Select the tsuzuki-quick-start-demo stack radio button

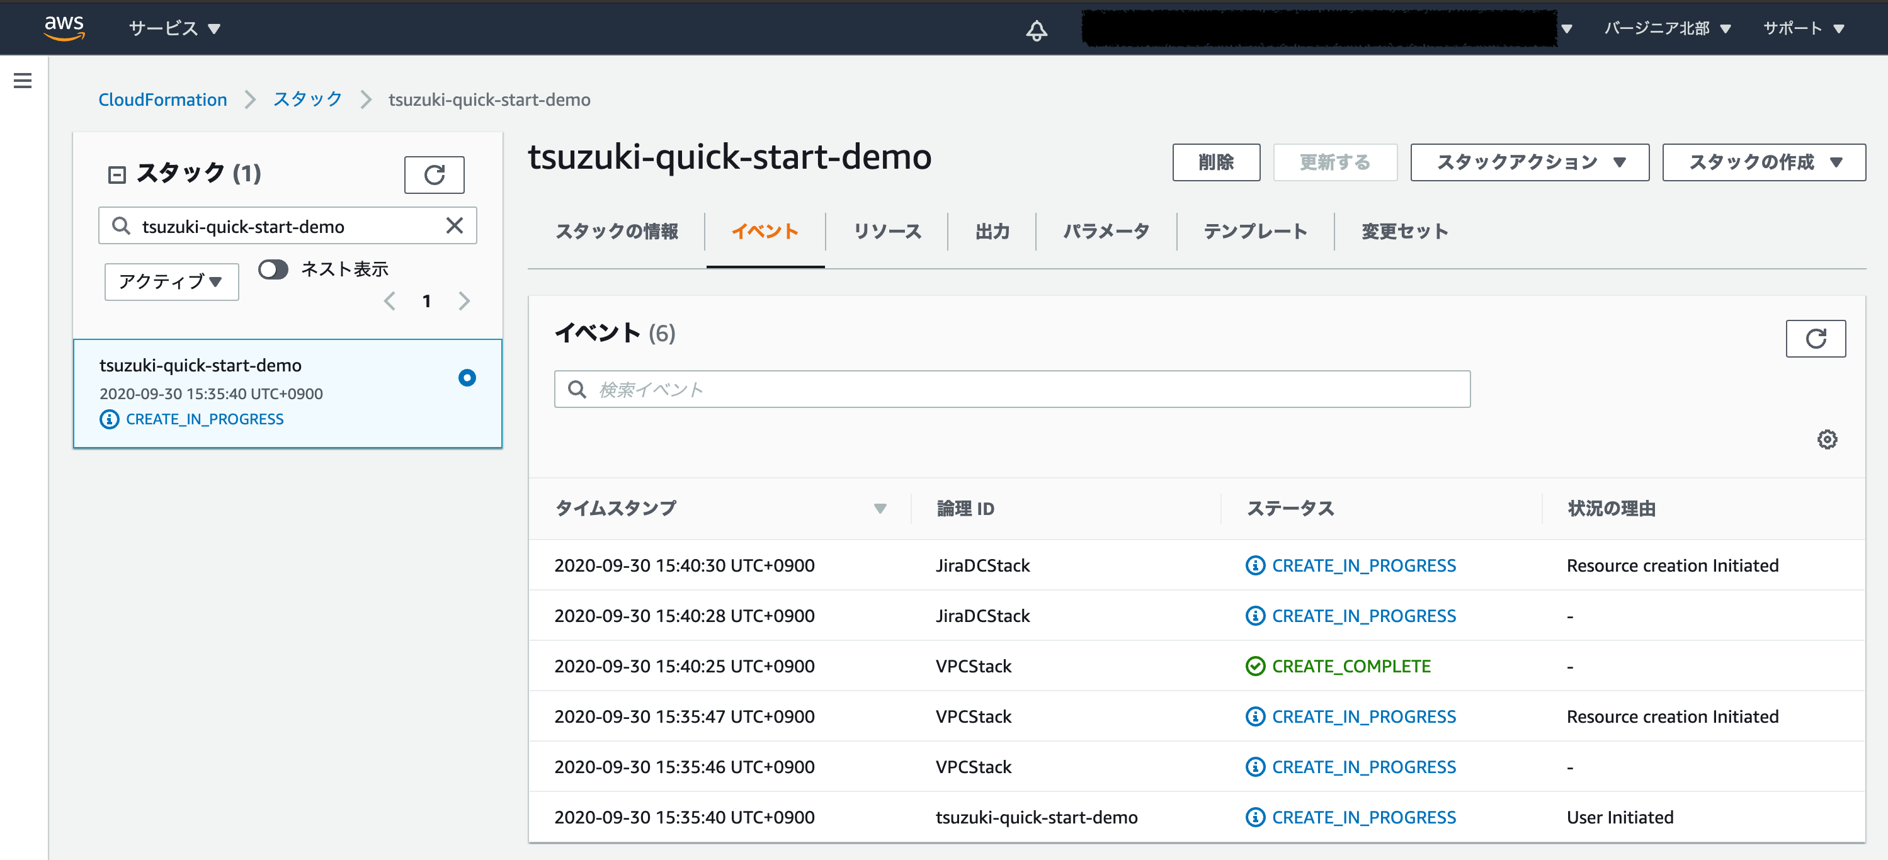coord(467,377)
